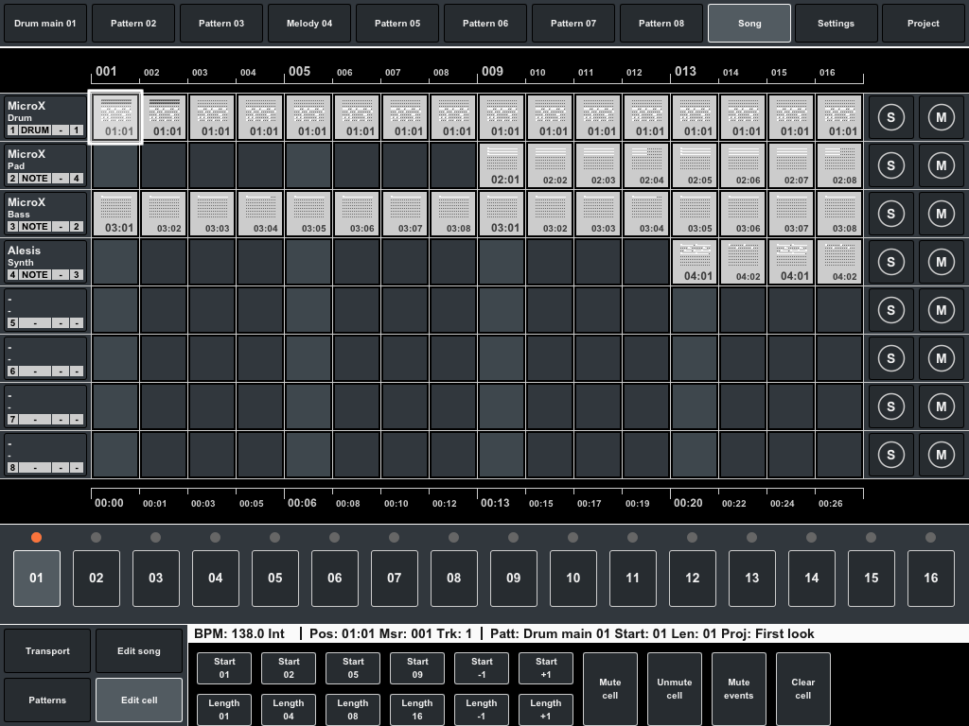
Task: Solo the MicroX Pad track
Action: coord(890,165)
